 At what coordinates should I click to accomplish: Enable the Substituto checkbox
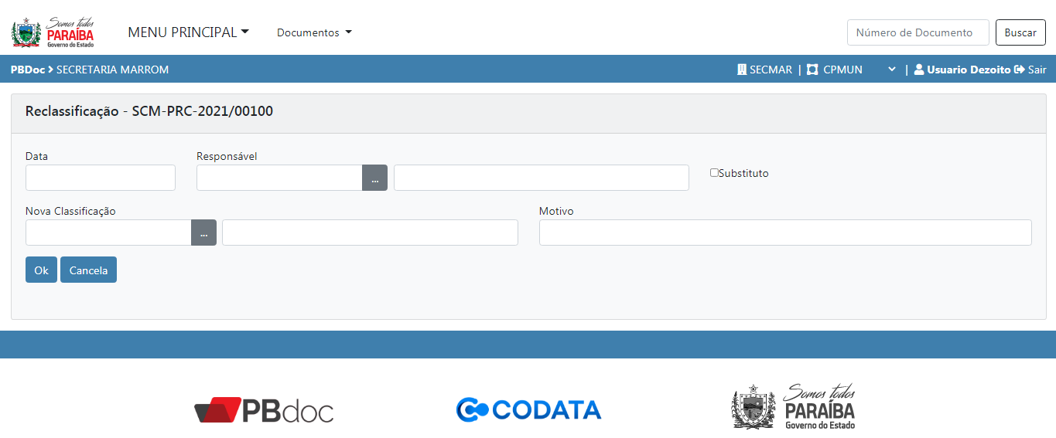714,173
